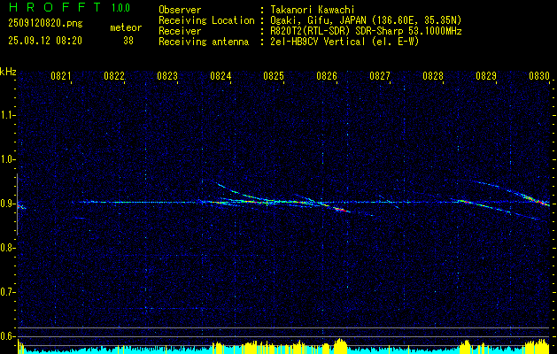This screenshot has height=354, width=557.
Task: Click the date stamp 25.09.12 08:20
Action: tap(45, 41)
